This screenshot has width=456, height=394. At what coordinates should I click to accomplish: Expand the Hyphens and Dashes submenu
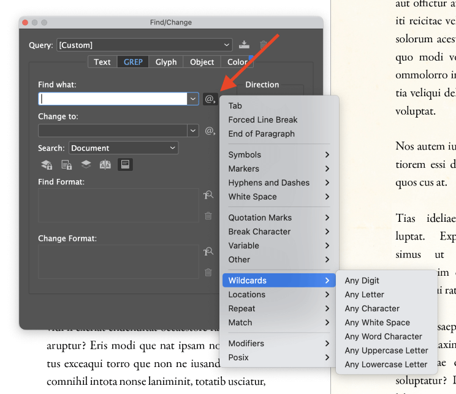[x=279, y=183]
